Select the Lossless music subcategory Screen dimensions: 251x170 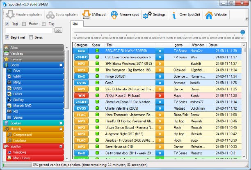[35, 140]
